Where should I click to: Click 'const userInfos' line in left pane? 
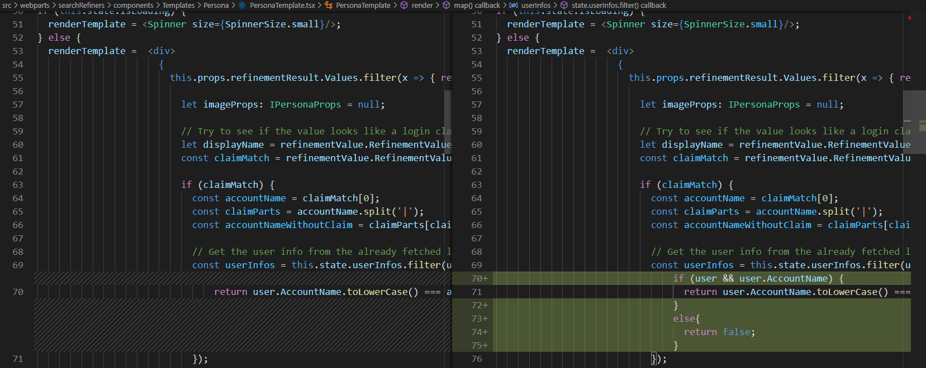(322, 265)
